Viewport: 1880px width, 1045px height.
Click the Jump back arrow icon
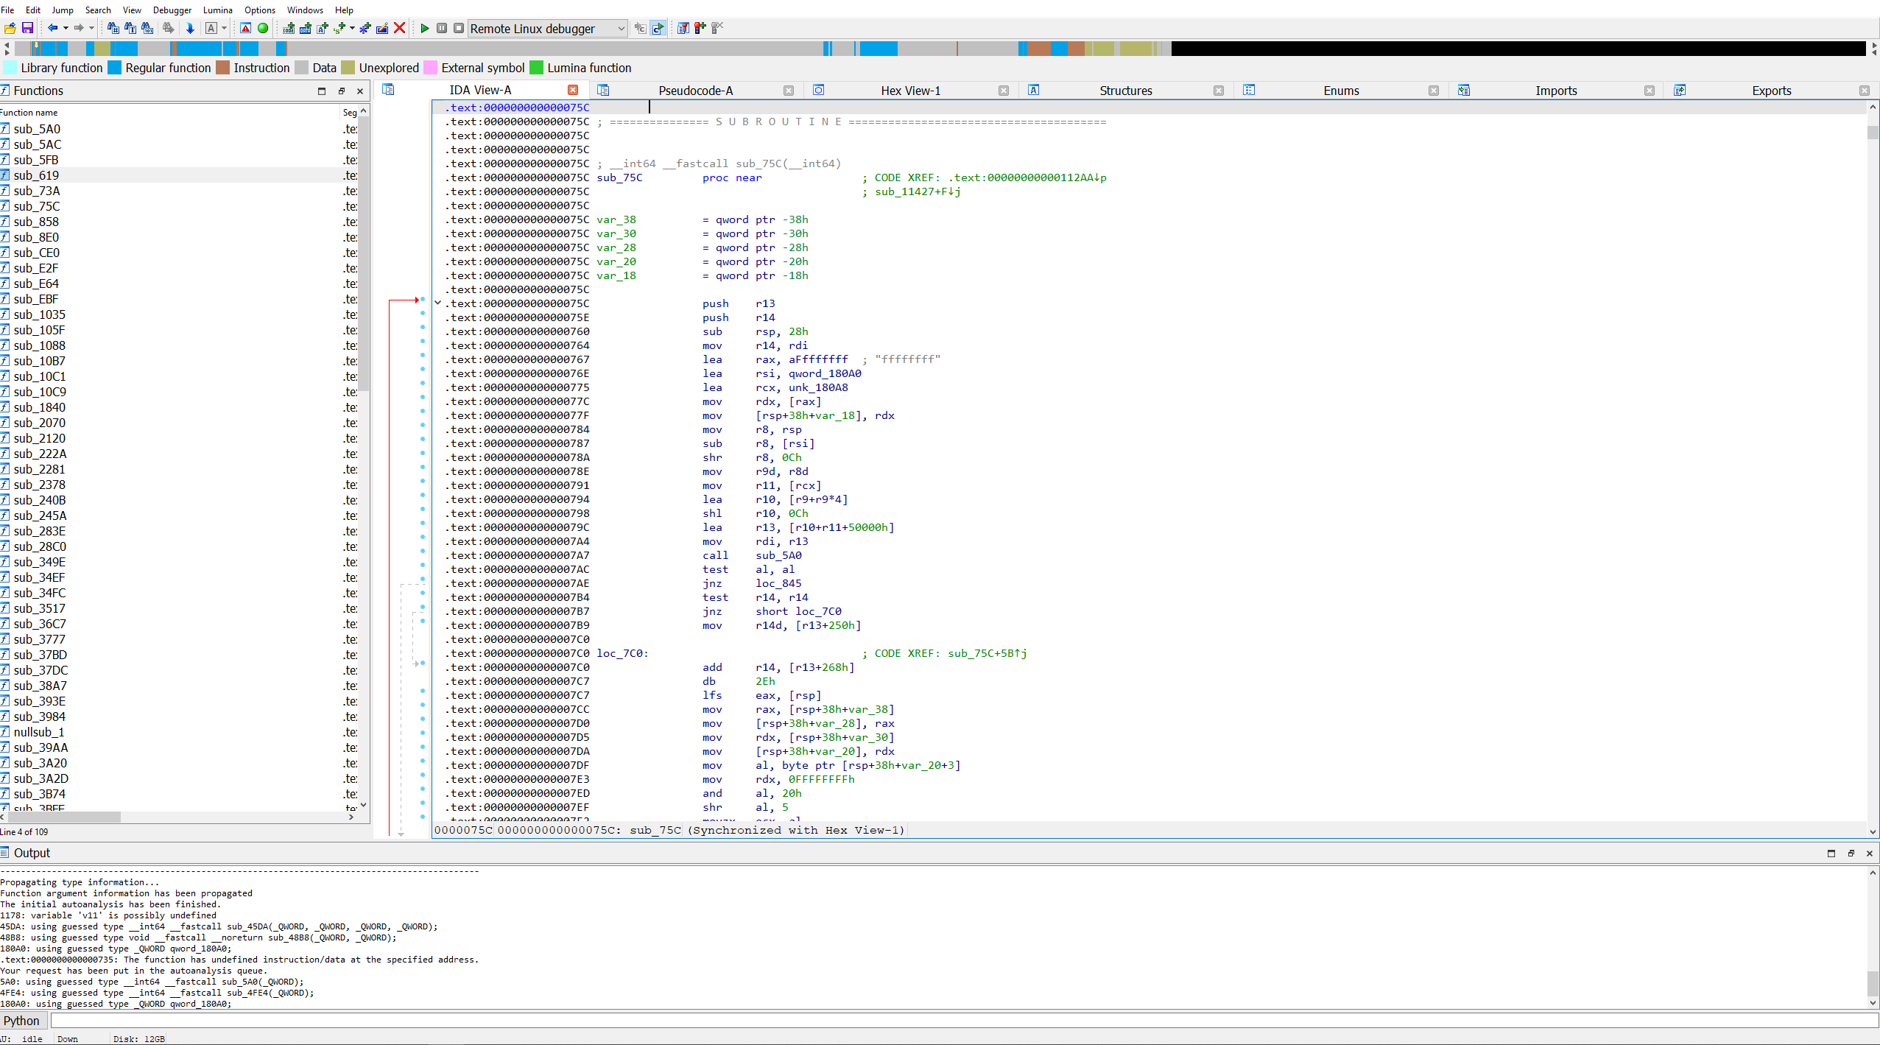53,28
